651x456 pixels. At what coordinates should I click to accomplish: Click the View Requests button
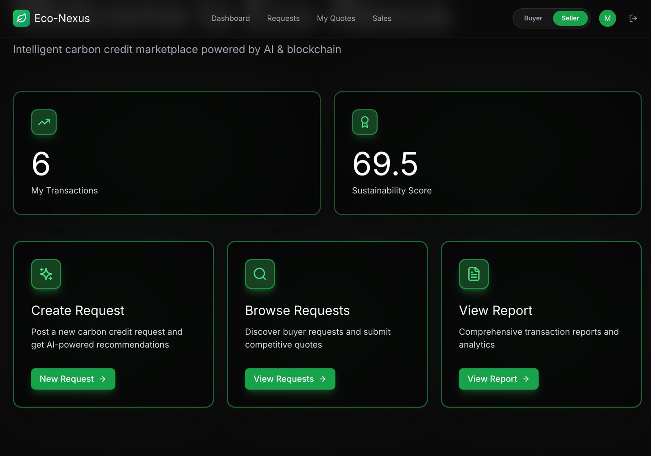pyautogui.click(x=290, y=379)
